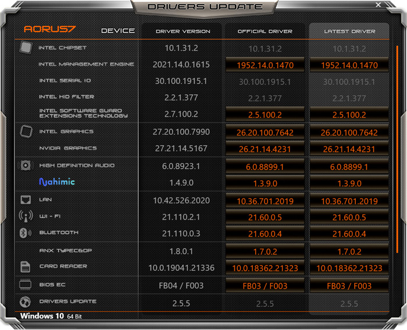
Task: Install latest Intel Graphics driver 26.20.100.7642
Action: [x=349, y=132]
